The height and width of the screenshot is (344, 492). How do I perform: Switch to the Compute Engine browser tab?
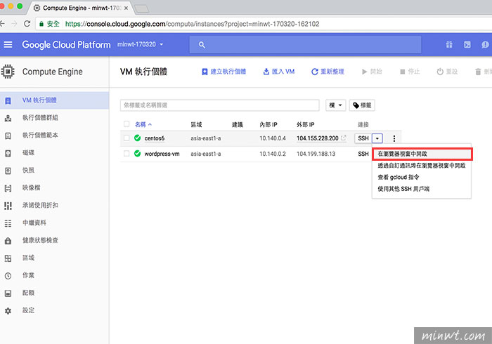[x=82, y=8]
